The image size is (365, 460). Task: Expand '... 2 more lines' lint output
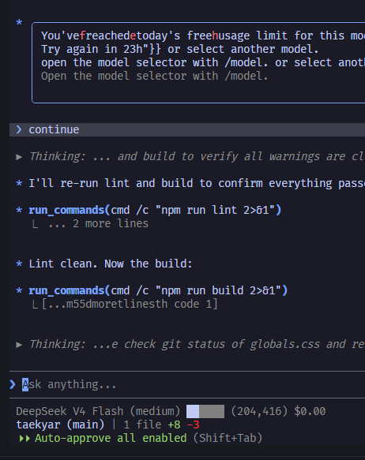point(99,224)
